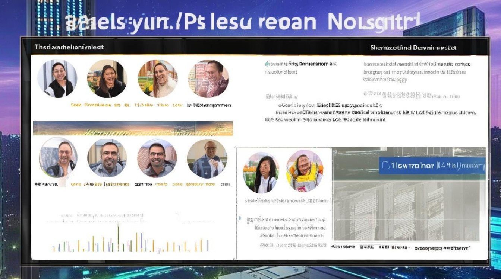Open the laughing long-haired woman's profile photo
The width and height of the screenshot is (501, 279).
pos(107,79)
